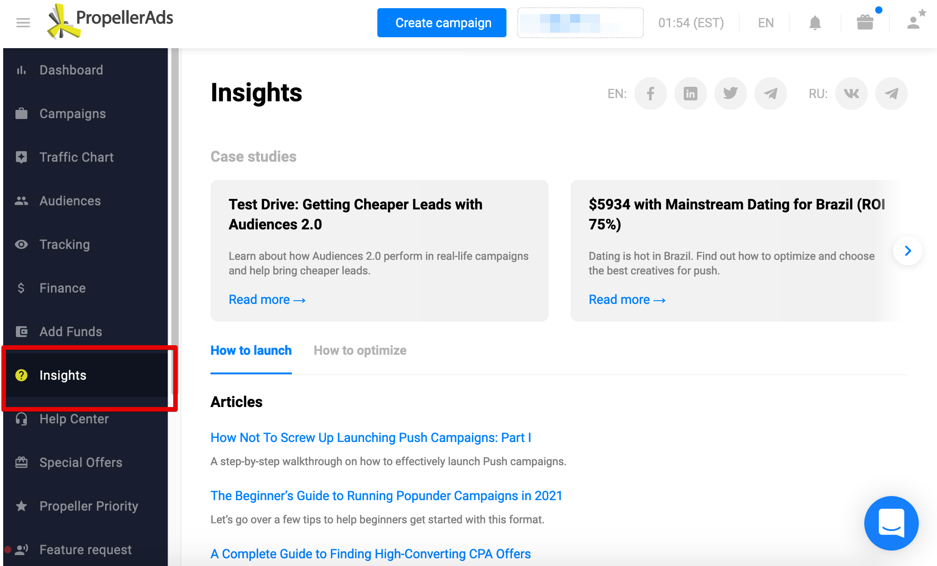Click the Propeller Priority star icon
937x566 pixels.
(21, 506)
